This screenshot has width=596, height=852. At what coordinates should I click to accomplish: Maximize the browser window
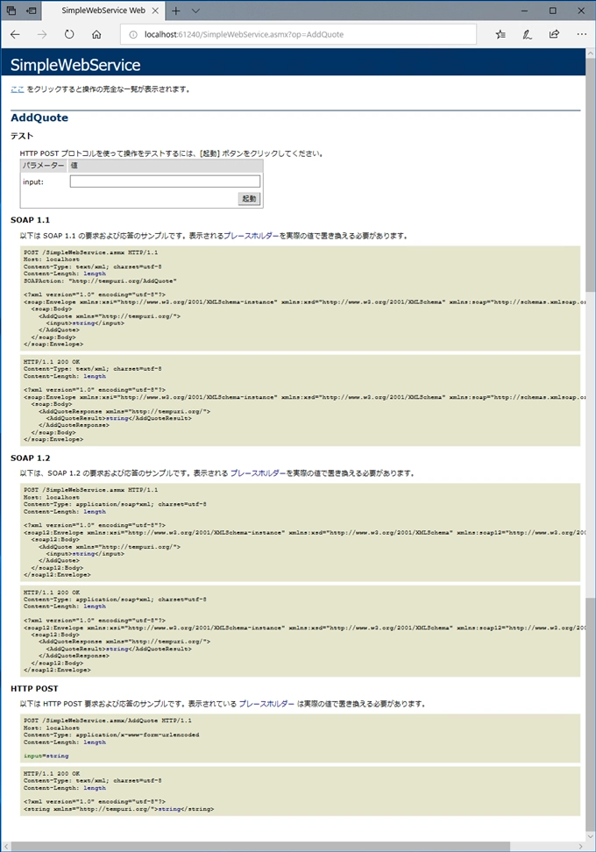point(552,11)
